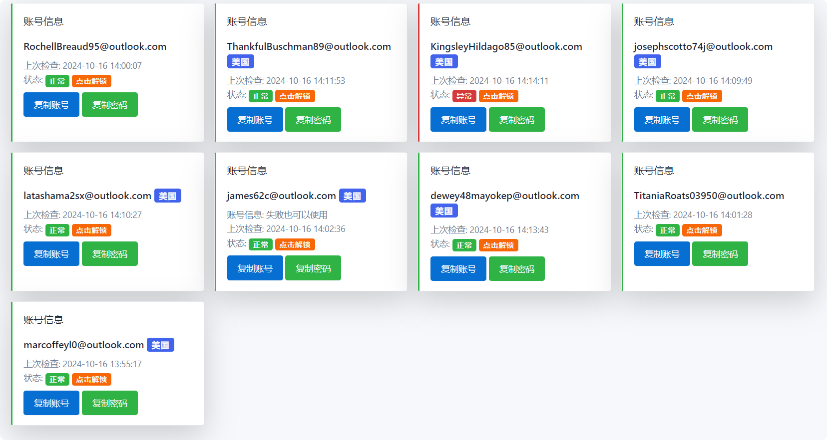Select email text TitaniaRoats03950@outlook.com

pos(709,196)
